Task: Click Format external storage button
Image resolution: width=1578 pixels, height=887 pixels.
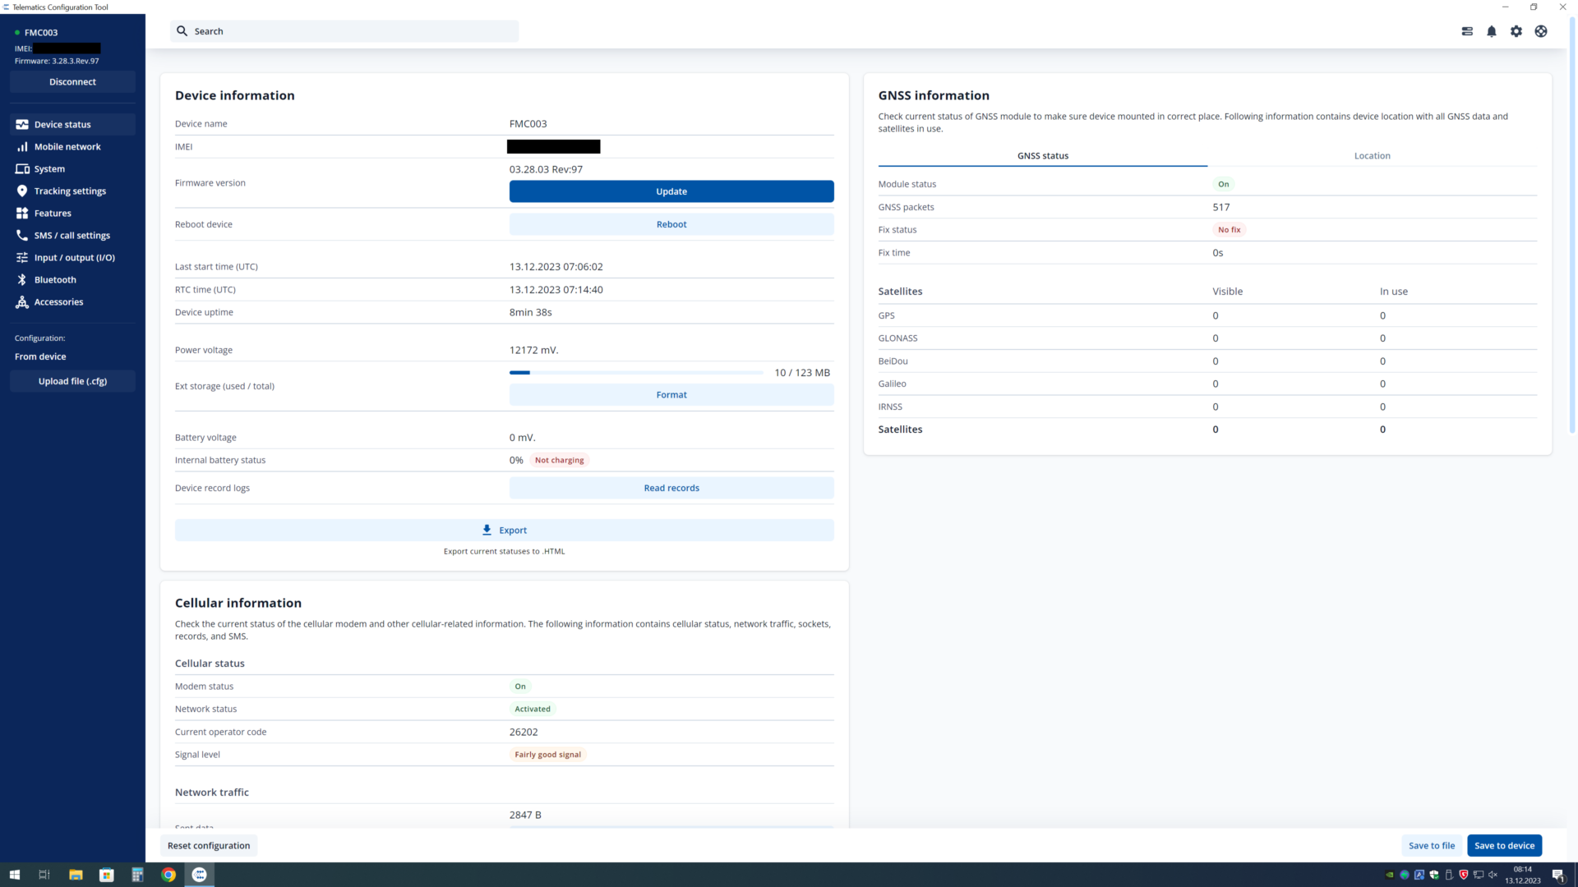Action: point(671,395)
